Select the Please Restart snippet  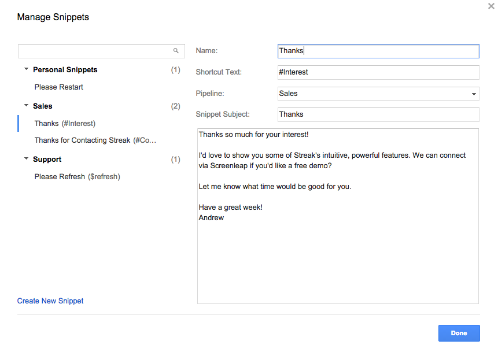point(58,87)
